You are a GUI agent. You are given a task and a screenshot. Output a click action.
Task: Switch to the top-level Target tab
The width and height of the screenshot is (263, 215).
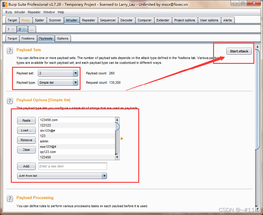(12, 20)
